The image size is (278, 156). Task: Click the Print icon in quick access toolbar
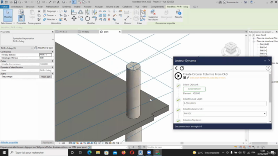click(38, 2)
